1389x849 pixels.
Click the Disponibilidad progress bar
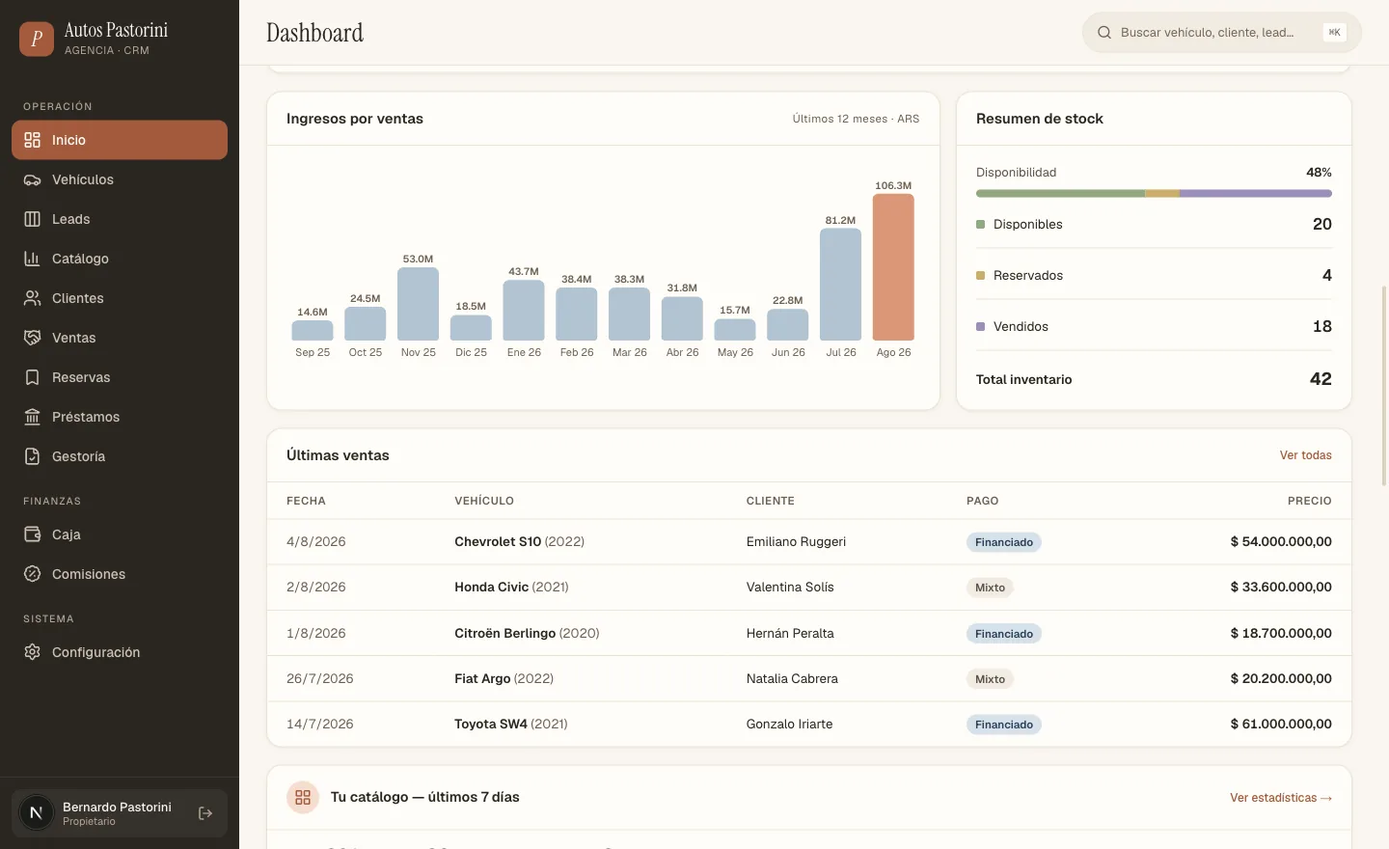(x=1154, y=194)
